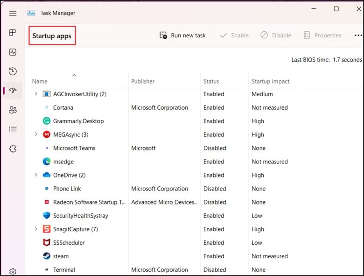Viewport: 364px width, 276px height.
Task: Select the Phone Link row name
Action: pos(67,188)
